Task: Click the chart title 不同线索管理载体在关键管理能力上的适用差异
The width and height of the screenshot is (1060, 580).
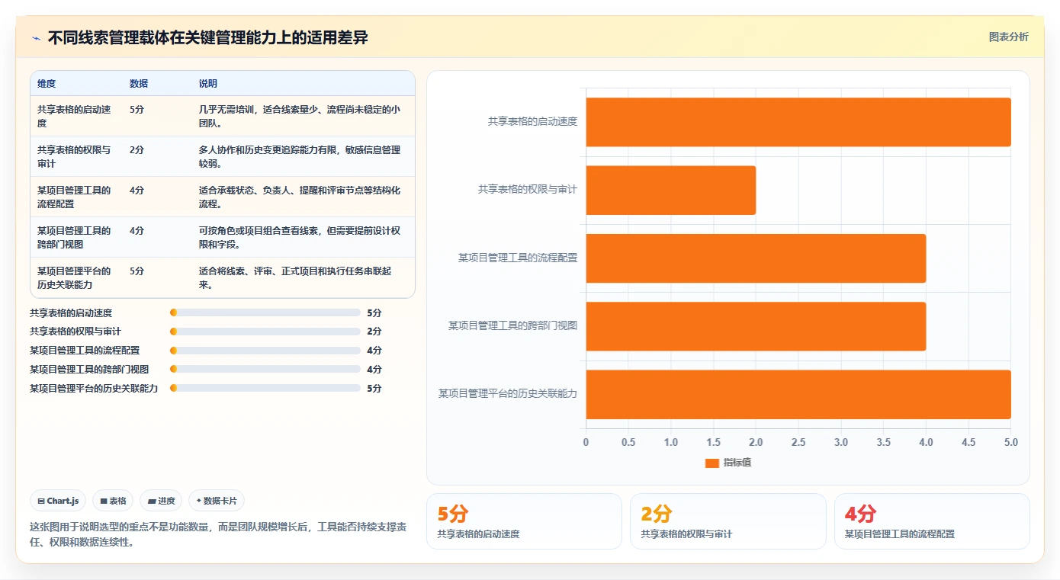Action: tap(207, 37)
